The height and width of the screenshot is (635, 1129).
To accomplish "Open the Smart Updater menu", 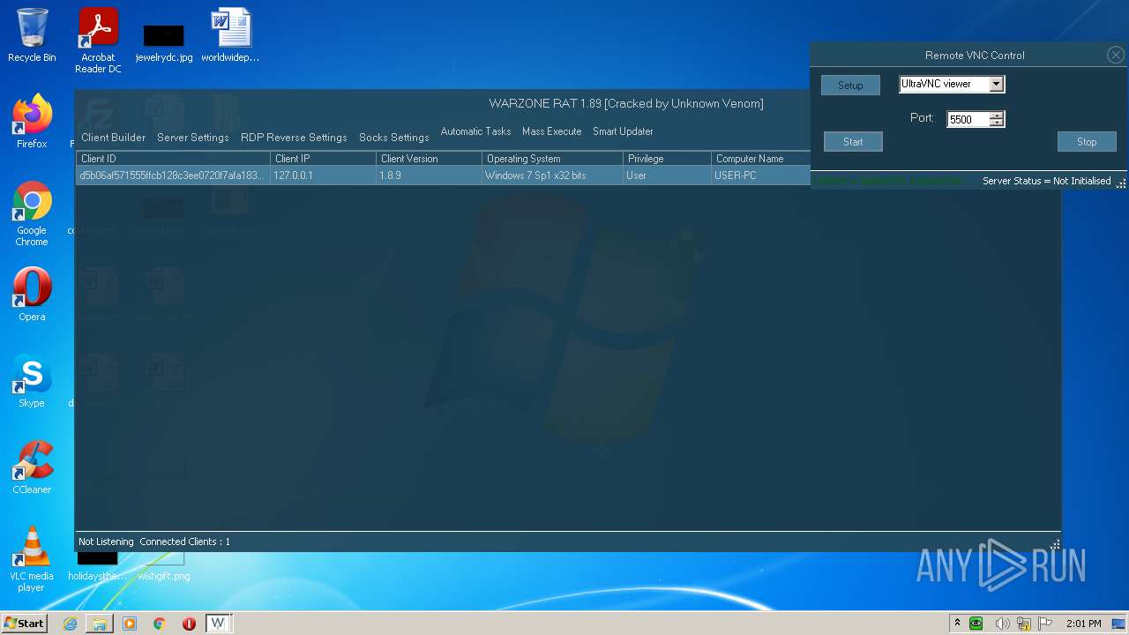I will 623,131.
